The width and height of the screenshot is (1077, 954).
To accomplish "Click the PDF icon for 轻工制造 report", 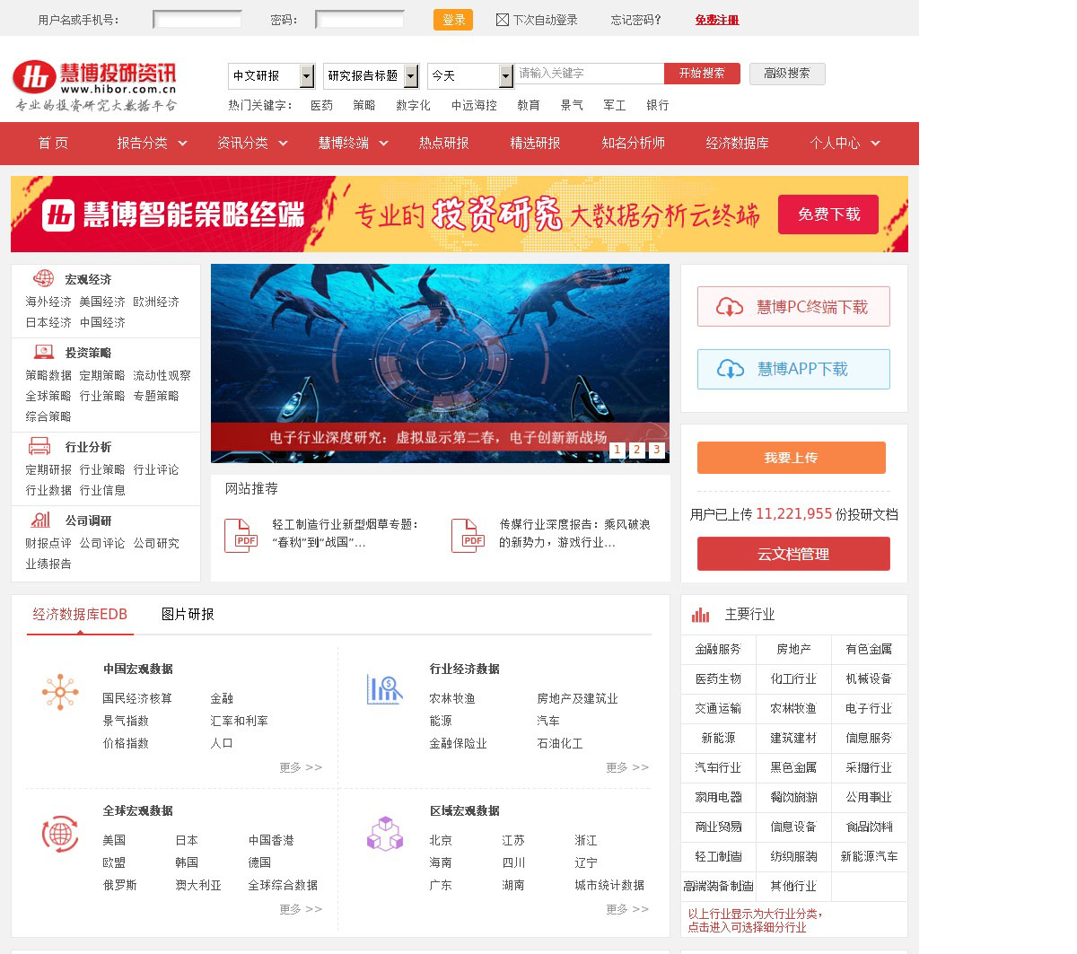I will [x=241, y=536].
